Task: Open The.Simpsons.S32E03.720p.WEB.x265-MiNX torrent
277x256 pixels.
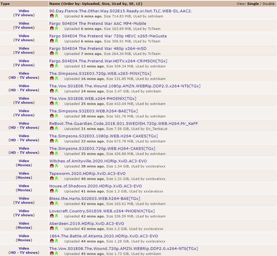Action: [100, 73]
